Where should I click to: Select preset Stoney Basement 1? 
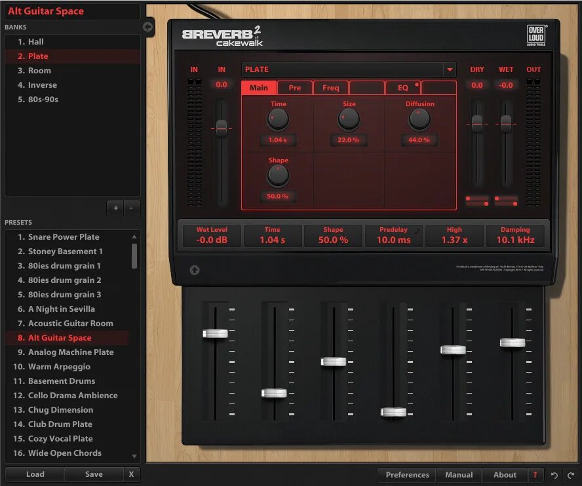tap(68, 251)
